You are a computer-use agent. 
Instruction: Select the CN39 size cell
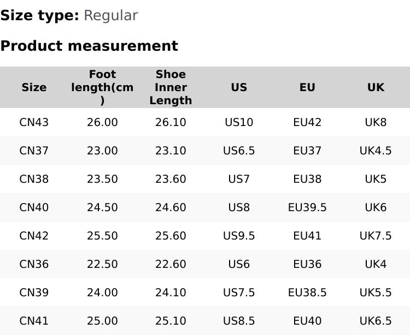click(x=34, y=292)
